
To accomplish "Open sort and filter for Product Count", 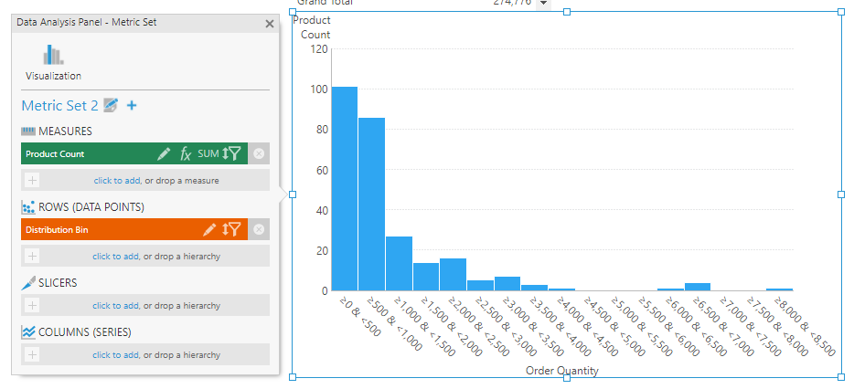I will pyautogui.click(x=231, y=154).
